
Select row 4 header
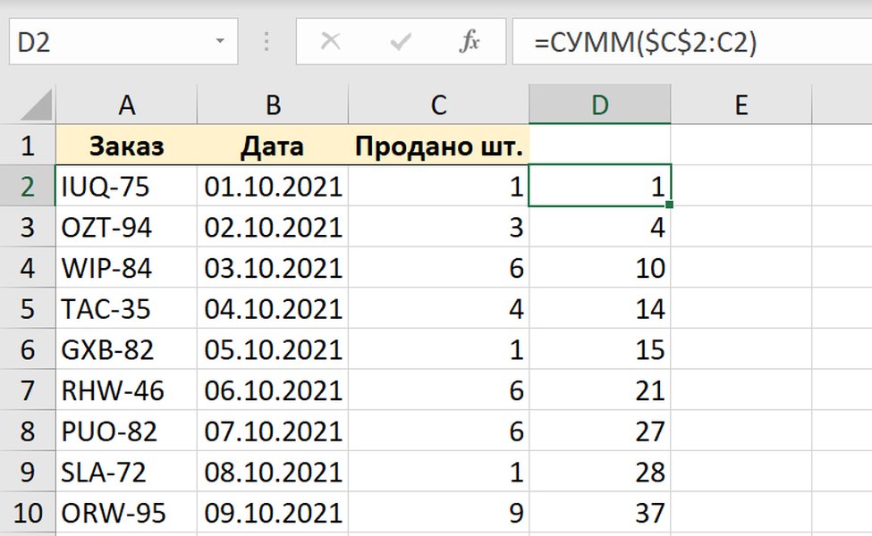coord(28,268)
